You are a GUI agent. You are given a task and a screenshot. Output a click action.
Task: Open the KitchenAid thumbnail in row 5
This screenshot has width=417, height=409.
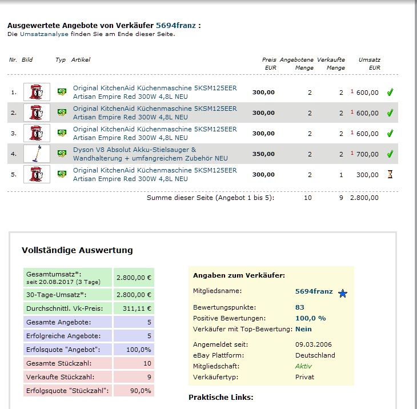point(37,174)
